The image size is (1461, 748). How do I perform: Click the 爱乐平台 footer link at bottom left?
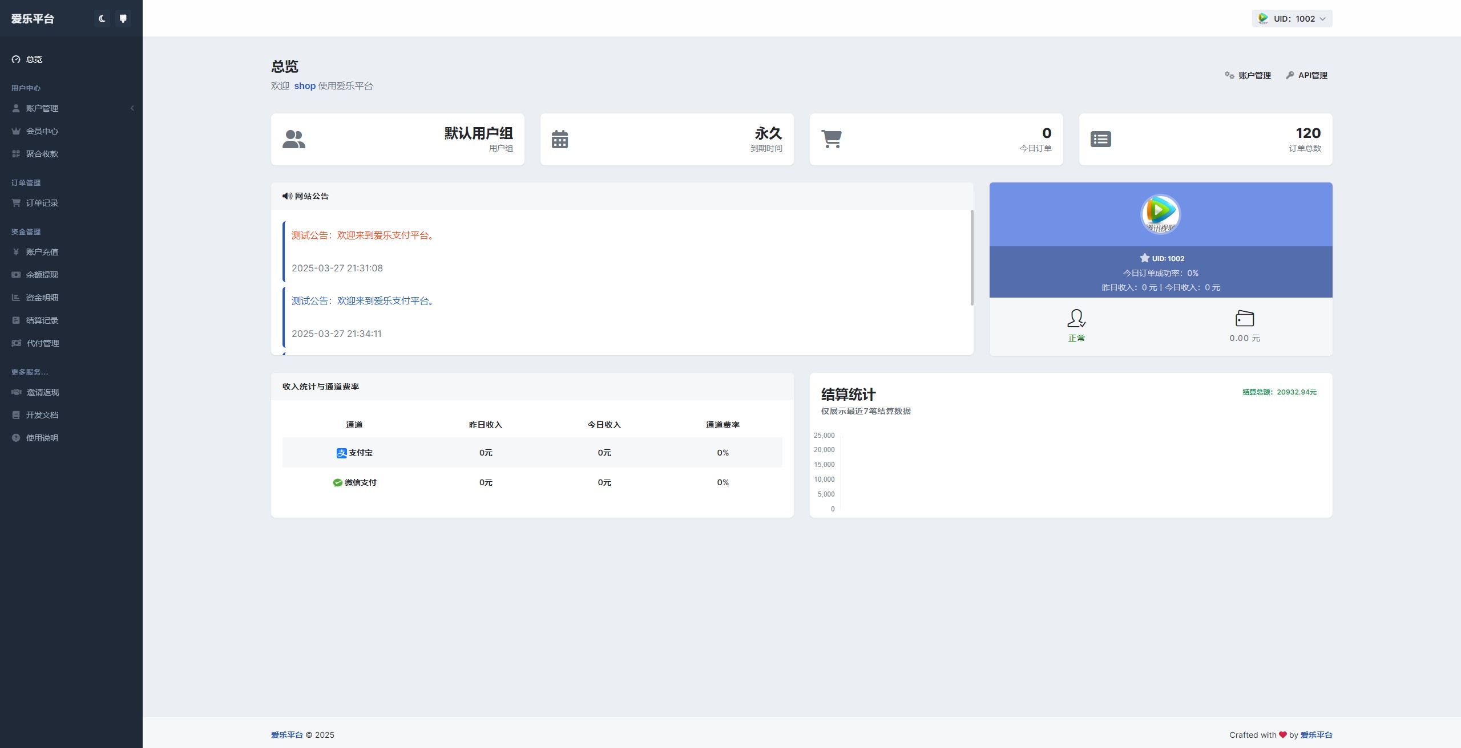(x=286, y=735)
